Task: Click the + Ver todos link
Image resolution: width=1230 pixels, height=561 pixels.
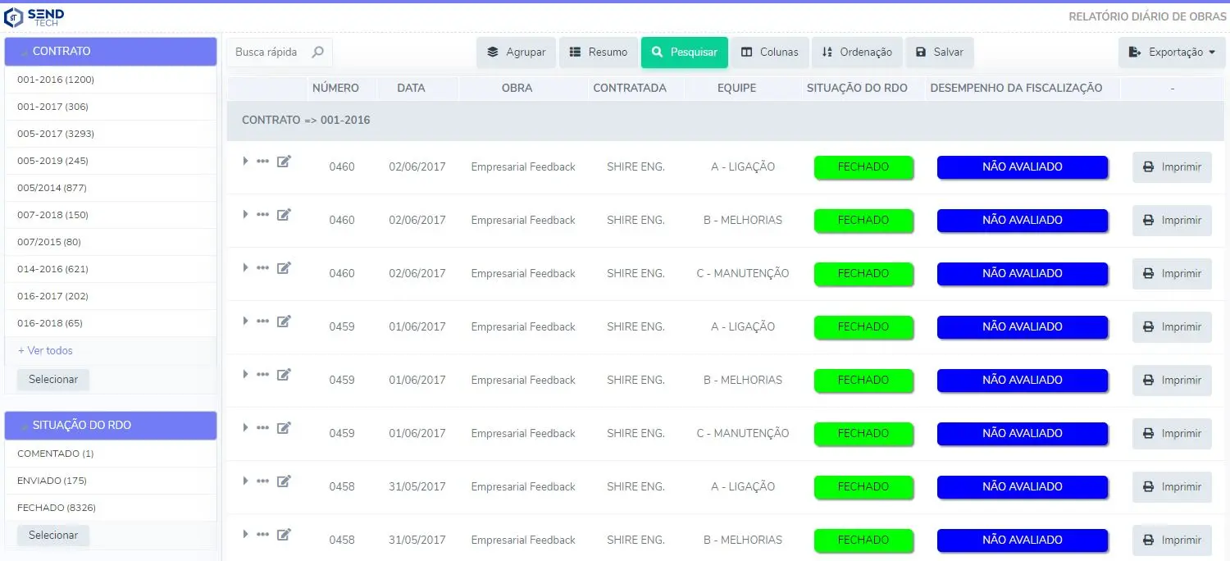Action: (x=45, y=350)
